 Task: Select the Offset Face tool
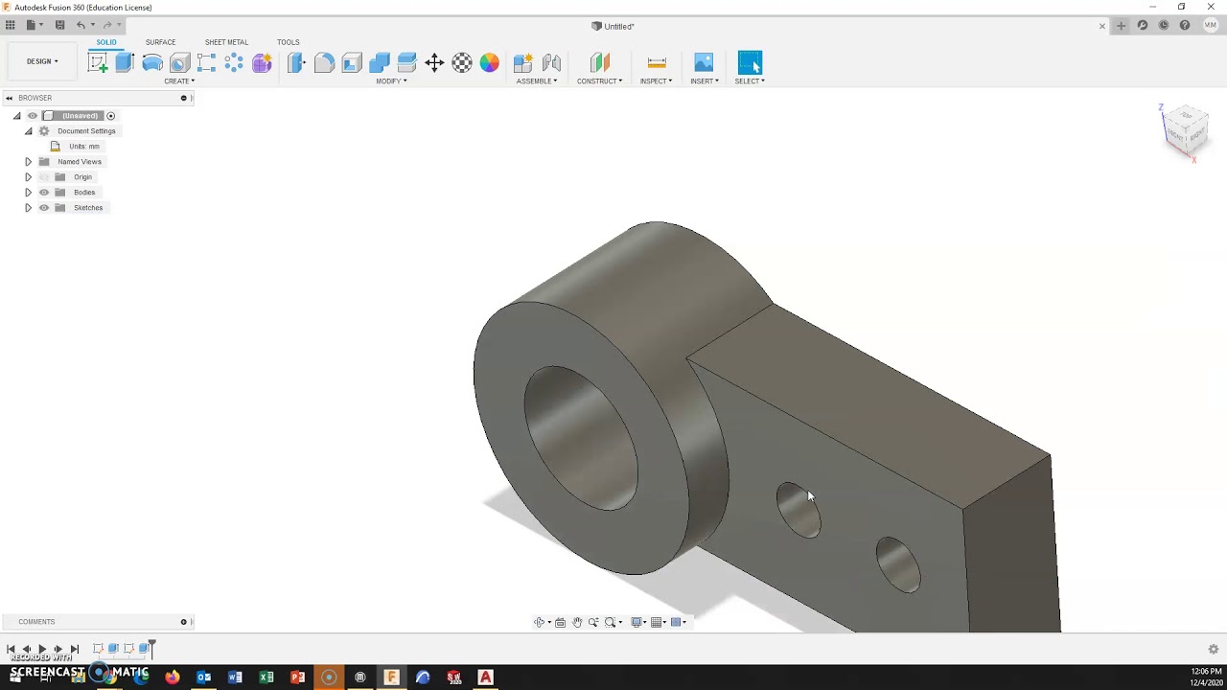(406, 63)
